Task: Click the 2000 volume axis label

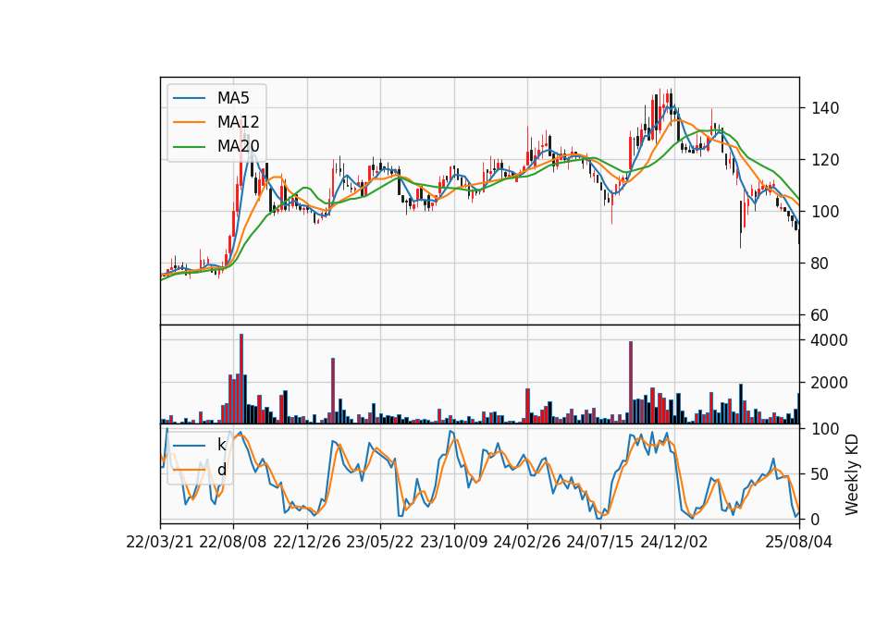Action: (x=830, y=383)
